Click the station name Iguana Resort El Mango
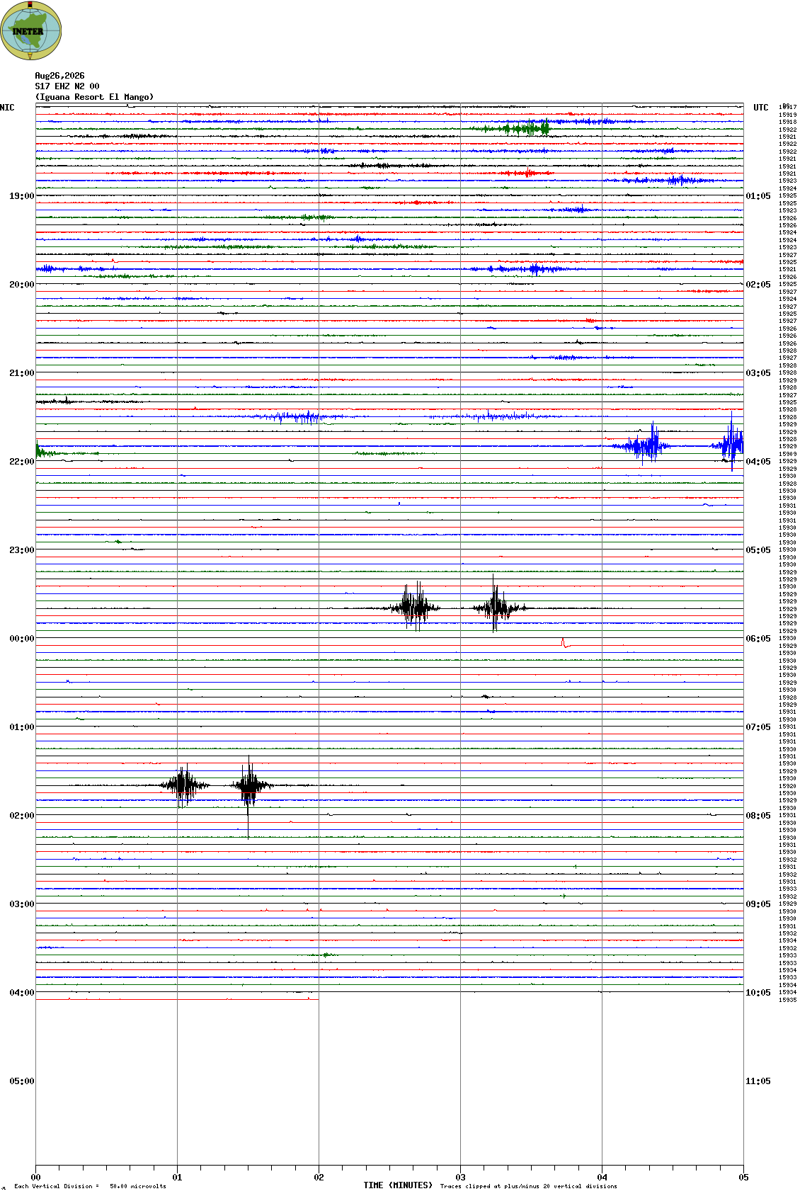This screenshot has height=1196, width=800. coord(94,97)
